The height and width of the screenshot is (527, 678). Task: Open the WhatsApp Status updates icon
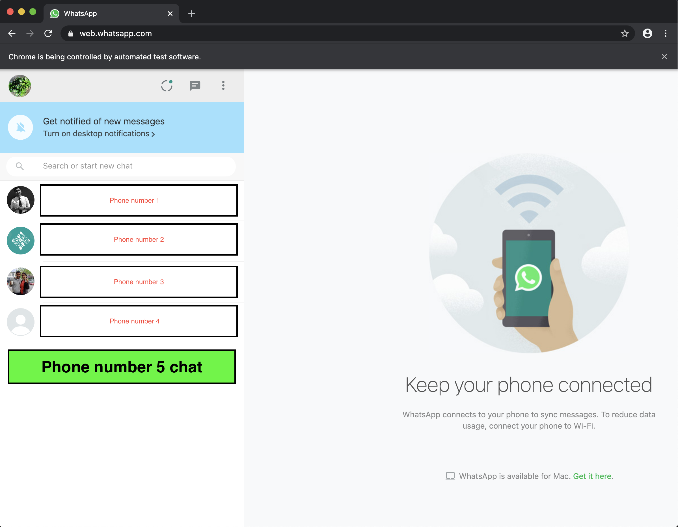[167, 86]
